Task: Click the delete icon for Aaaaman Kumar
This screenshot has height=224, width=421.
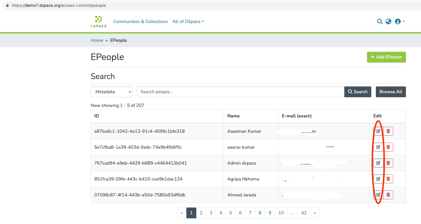Action: tap(388, 131)
